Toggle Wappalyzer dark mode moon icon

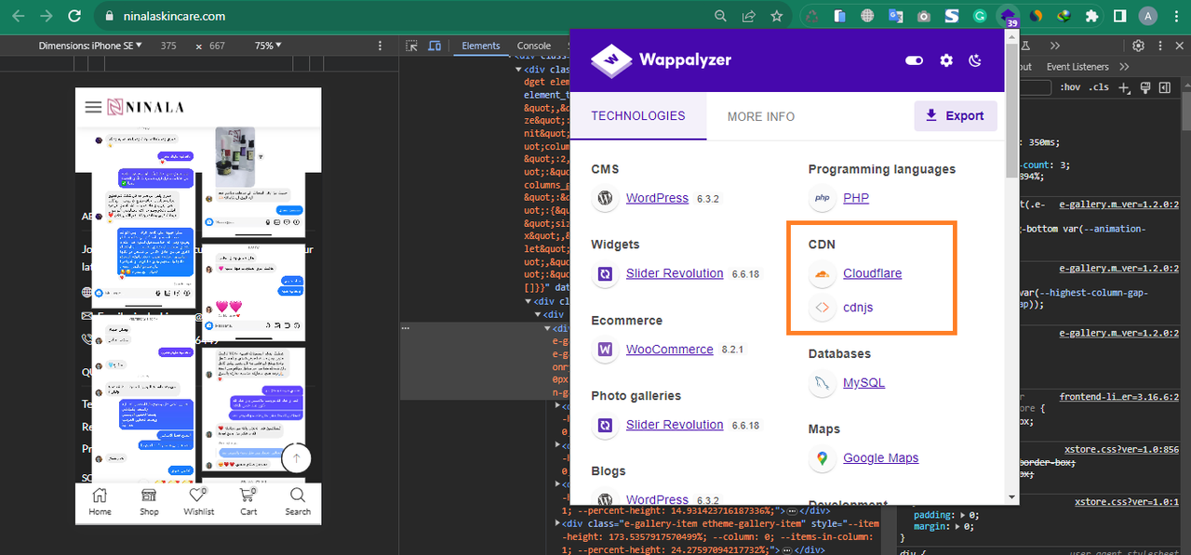pos(975,60)
